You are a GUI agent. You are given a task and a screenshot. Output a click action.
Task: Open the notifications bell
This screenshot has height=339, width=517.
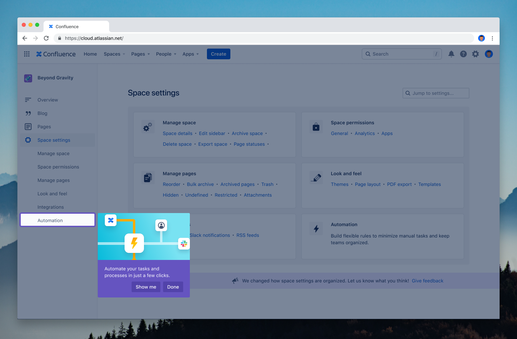(451, 54)
